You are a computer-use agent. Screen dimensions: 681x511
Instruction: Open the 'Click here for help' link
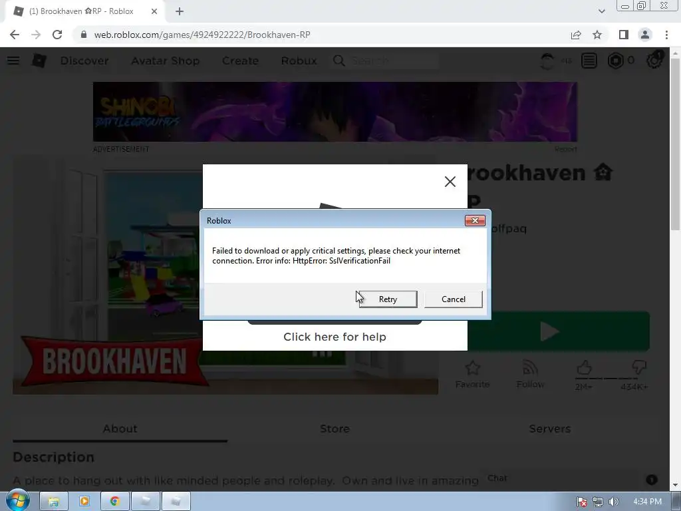[335, 337]
